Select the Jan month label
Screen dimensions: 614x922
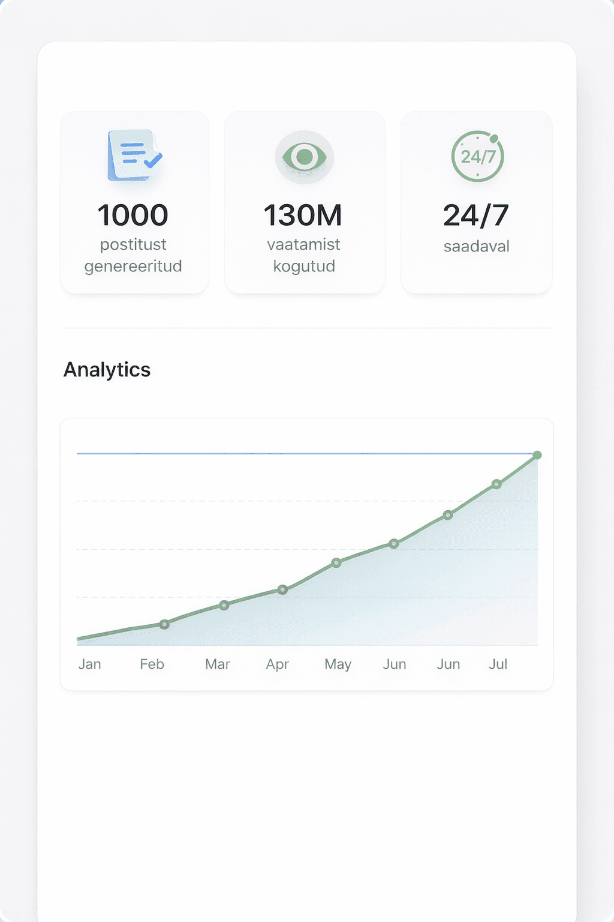coord(90,664)
